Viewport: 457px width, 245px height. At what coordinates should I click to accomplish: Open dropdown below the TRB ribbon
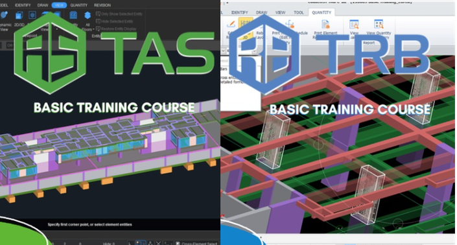pos(254,51)
